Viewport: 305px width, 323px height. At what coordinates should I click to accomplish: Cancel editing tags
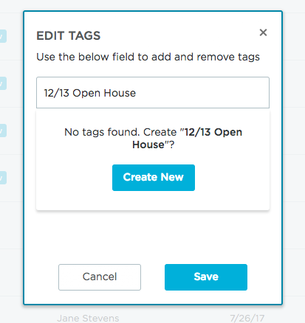click(x=100, y=277)
